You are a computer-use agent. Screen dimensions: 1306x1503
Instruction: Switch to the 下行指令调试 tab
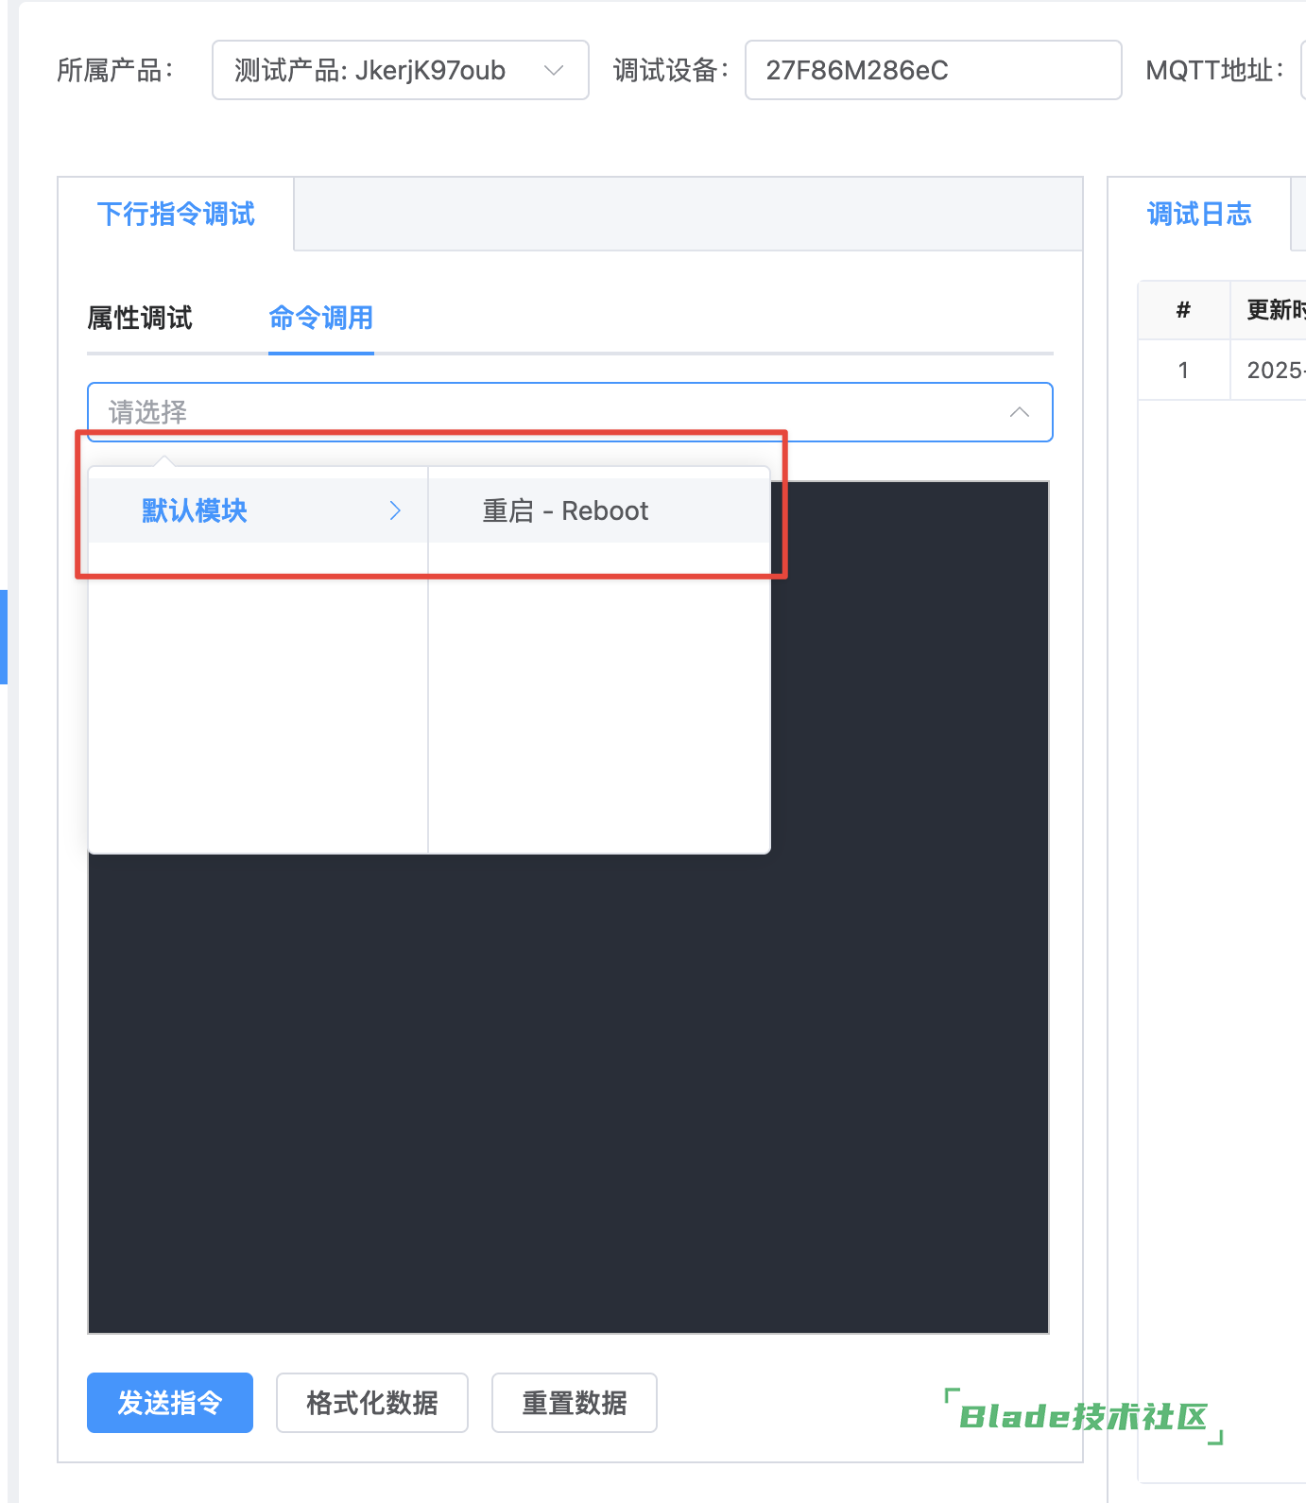pyautogui.click(x=176, y=214)
